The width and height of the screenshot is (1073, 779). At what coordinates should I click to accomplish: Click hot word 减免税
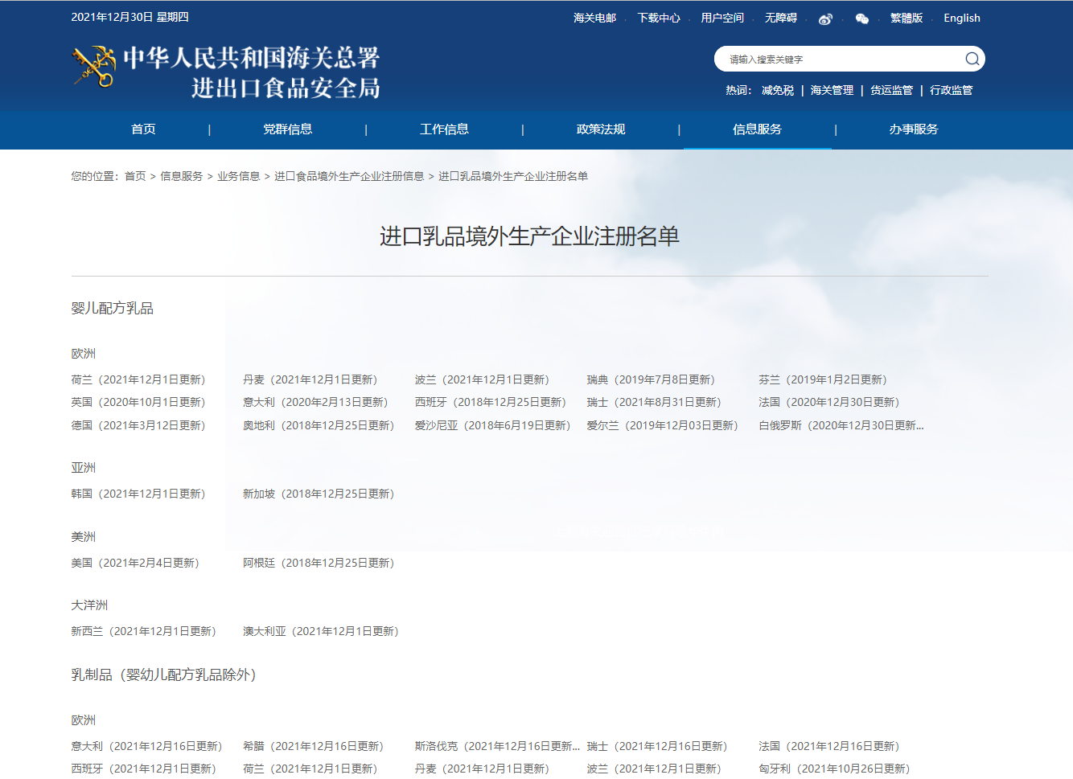777,90
